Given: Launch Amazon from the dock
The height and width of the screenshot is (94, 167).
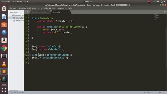Looking at the screenshot, I should click(4, 40).
